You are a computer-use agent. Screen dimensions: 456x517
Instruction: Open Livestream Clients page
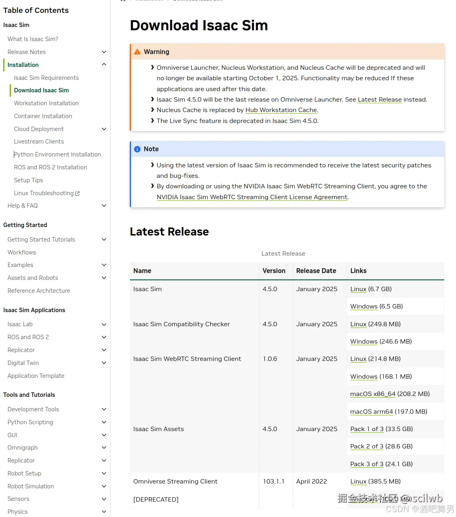tap(39, 142)
